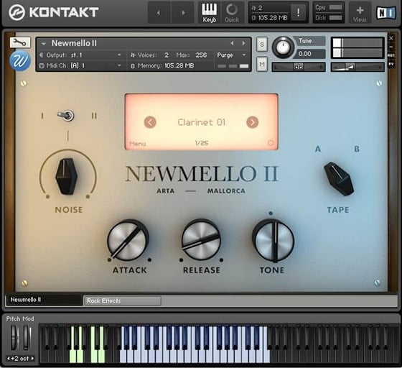Open the View options

360,12
